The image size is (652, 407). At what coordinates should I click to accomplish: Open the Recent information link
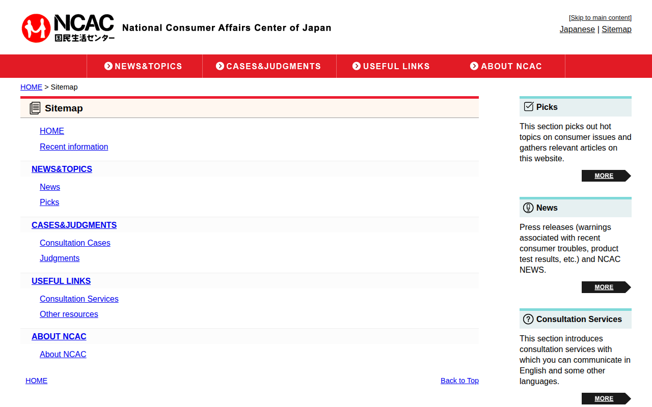point(74,147)
